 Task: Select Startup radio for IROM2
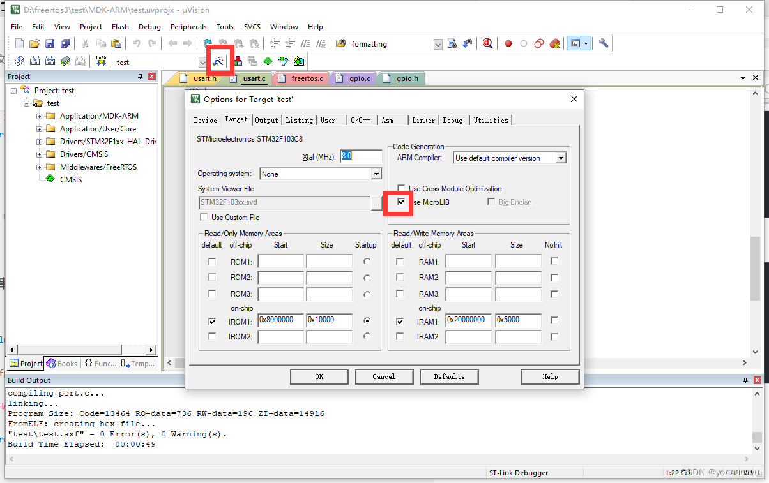[x=367, y=336]
